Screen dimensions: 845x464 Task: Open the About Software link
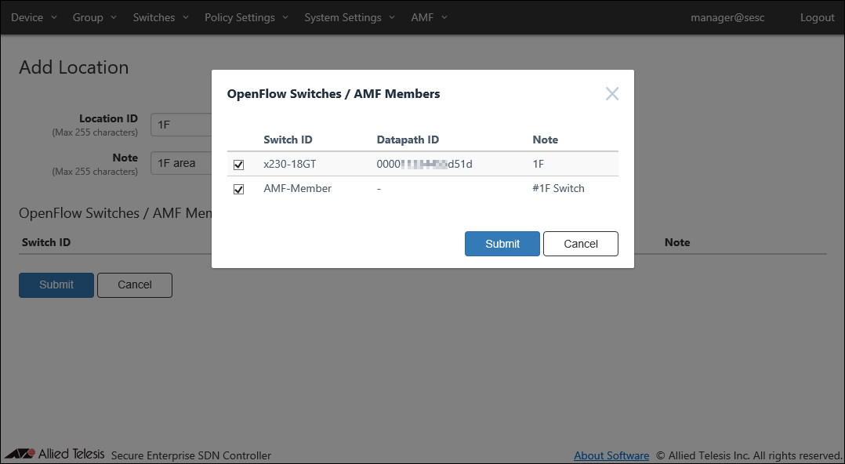pos(611,455)
